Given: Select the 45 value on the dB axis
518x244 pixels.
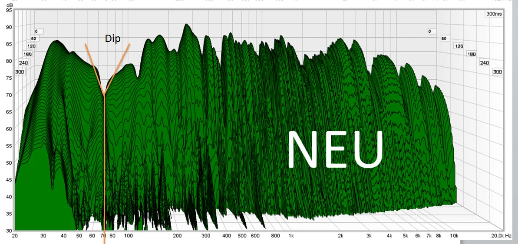Looking at the screenshot, I should click(x=9, y=180).
